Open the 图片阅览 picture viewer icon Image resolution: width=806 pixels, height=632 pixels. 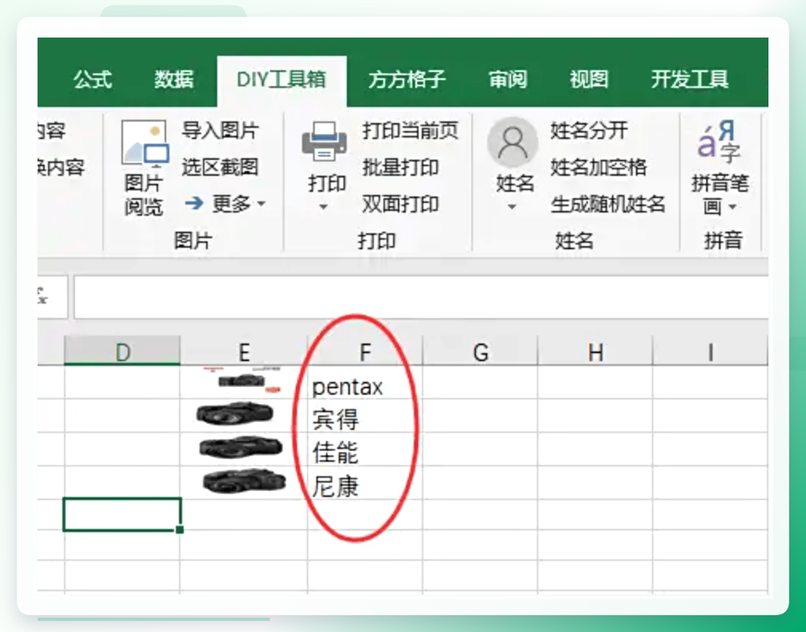pos(145,144)
